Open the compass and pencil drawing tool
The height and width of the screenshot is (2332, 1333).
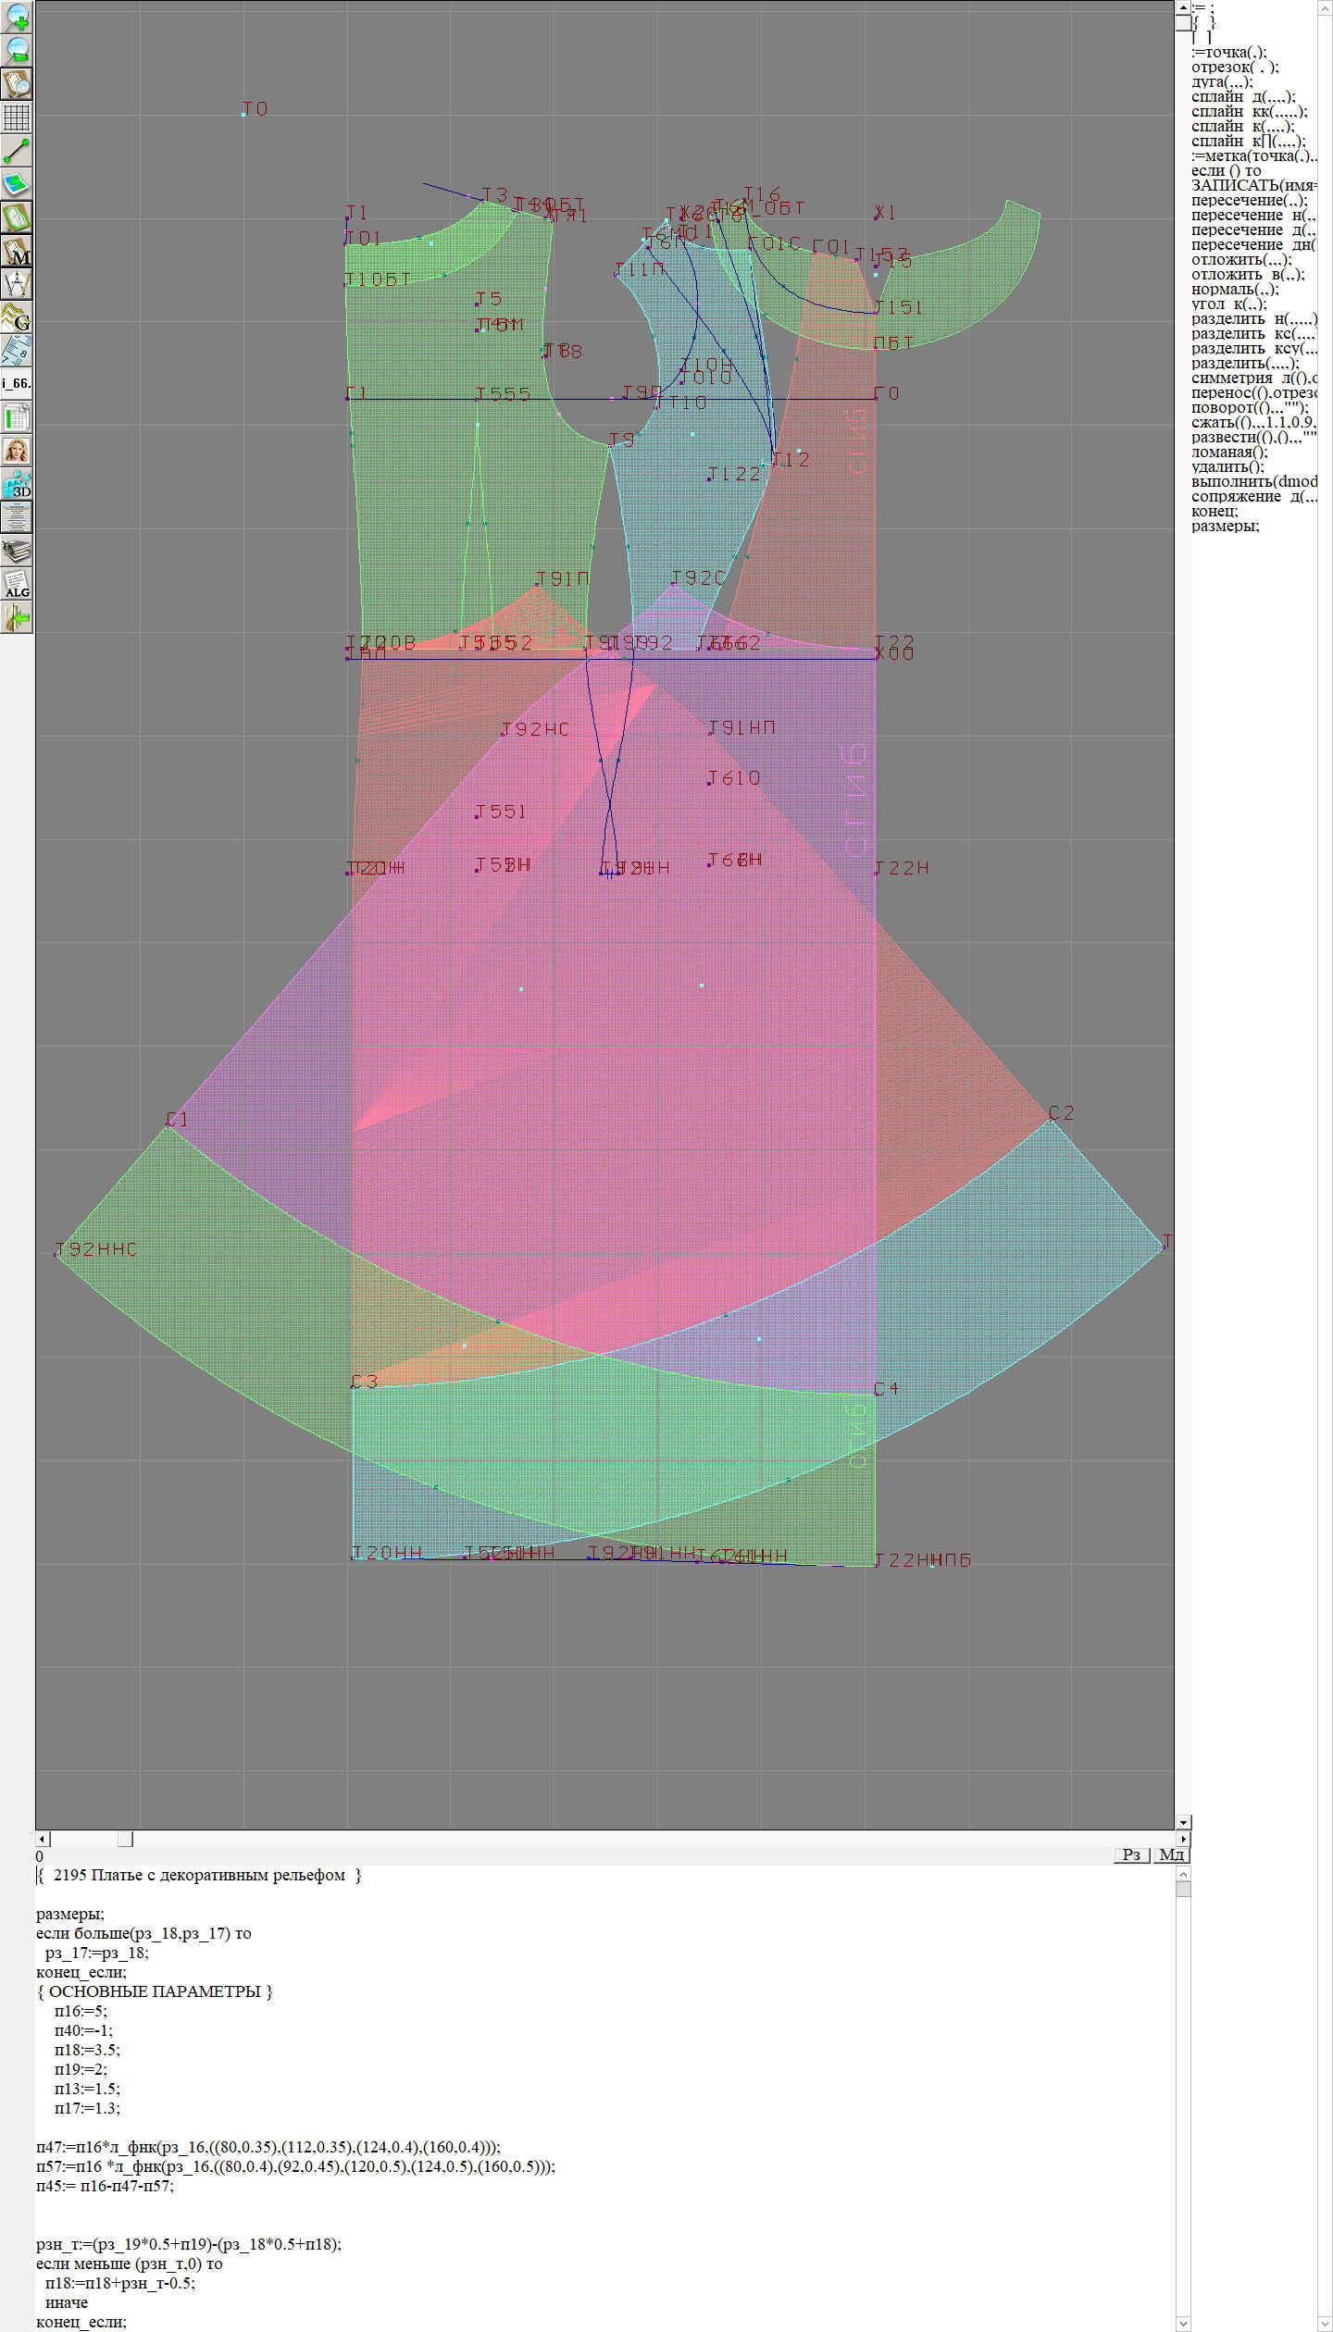point(17,284)
